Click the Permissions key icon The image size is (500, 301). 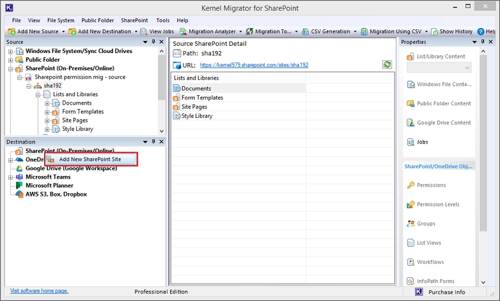410,185
